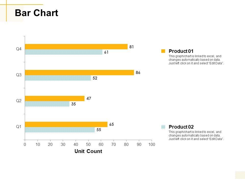The width and height of the screenshot is (245, 183).
Task: Select the hatched Q2 bar labeled 35
Action: [x=47, y=104]
